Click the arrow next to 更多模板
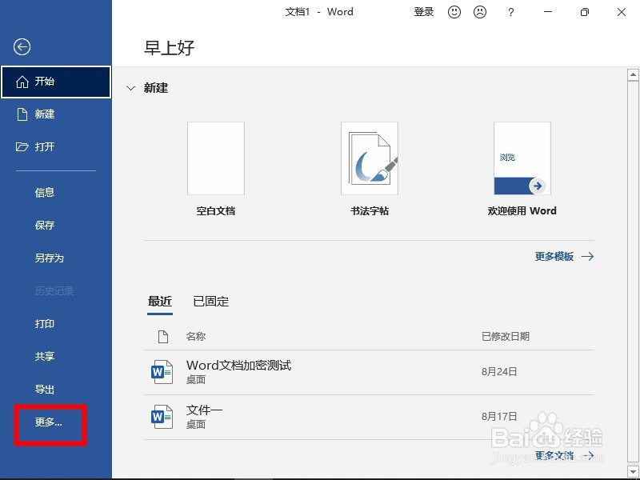This screenshot has height=480, width=640. [x=588, y=256]
